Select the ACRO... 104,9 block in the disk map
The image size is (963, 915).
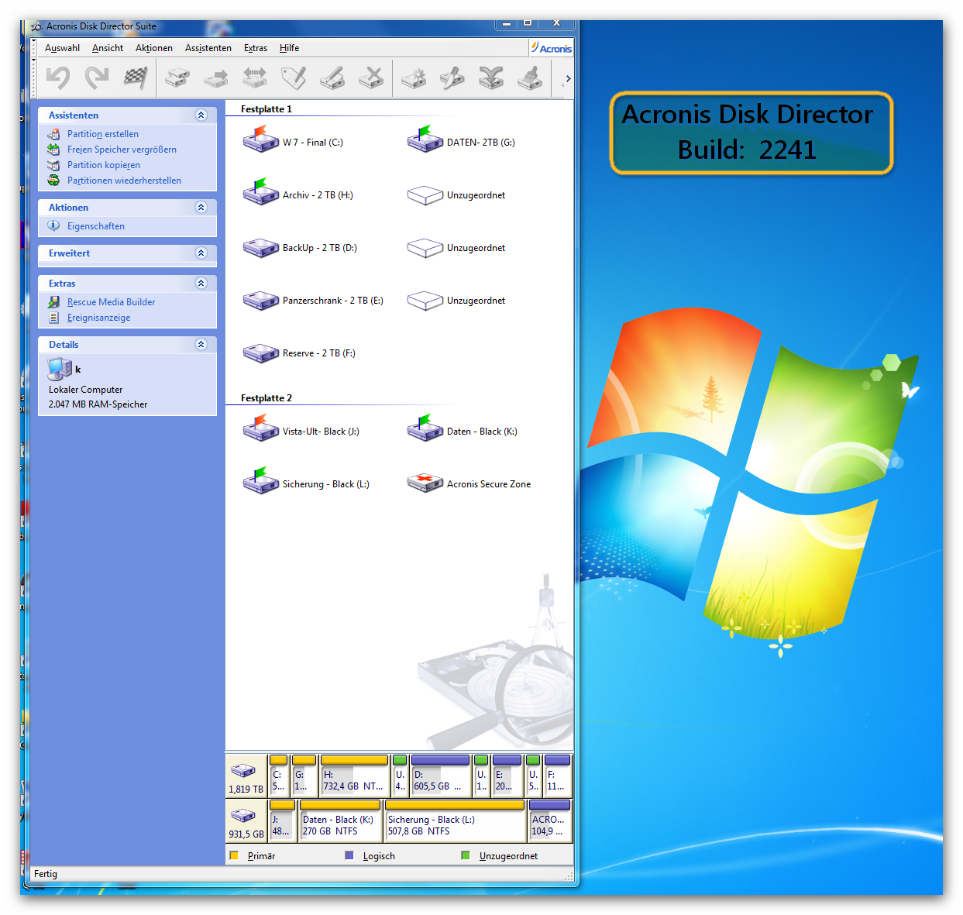click(x=550, y=820)
